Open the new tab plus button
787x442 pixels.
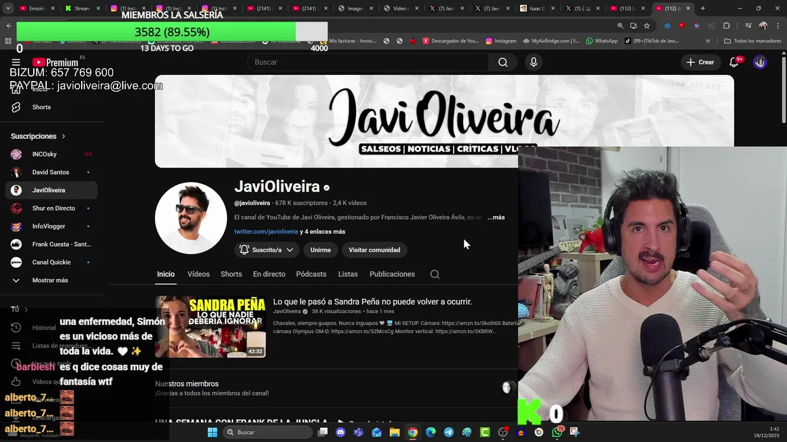[x=703, y=9]
